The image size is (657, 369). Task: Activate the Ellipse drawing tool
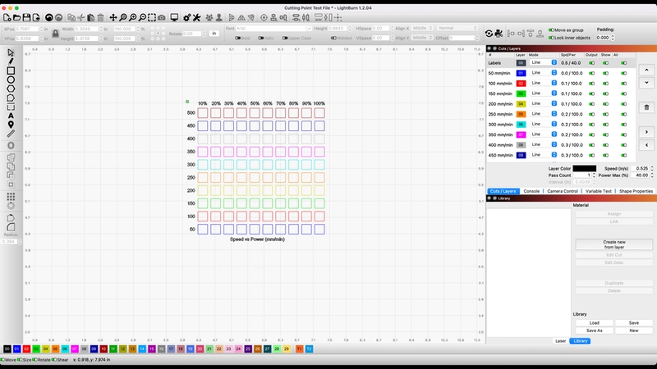(x=11, y=80)
